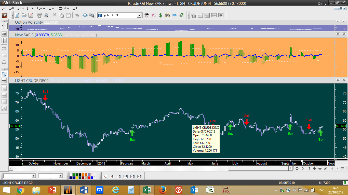Open The Explorer binoculars tool
The height and width of the screenshot is (195, 348).
pyautogui.click(x=167, y=15)
